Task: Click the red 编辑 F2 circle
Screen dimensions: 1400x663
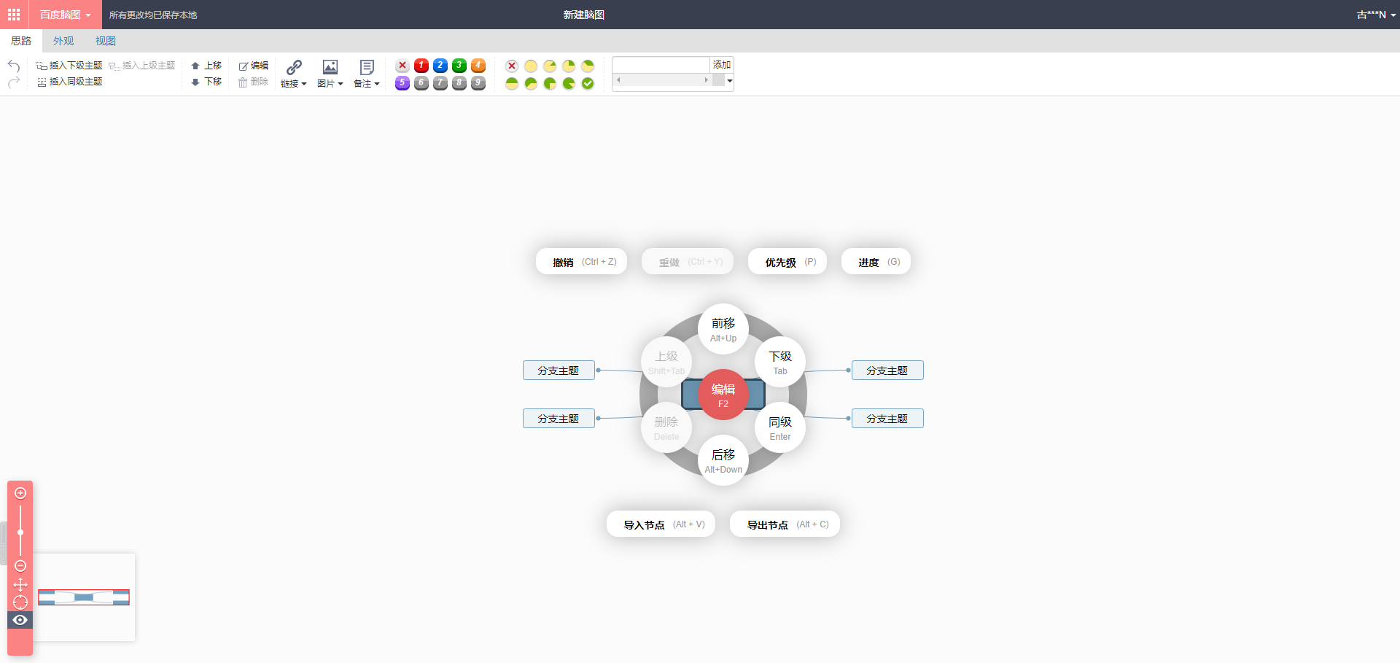Action: pyautogui.click(x=723, y=395)
